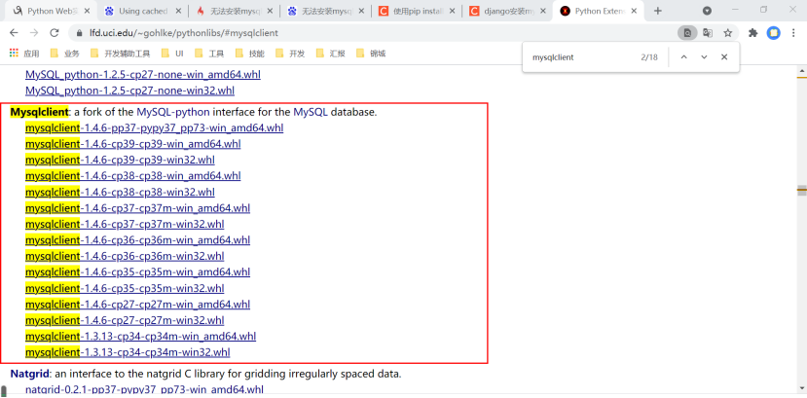Close the Python Web tab
The width and height of the screenshot is (807, 398).
[x=85, y=11]
